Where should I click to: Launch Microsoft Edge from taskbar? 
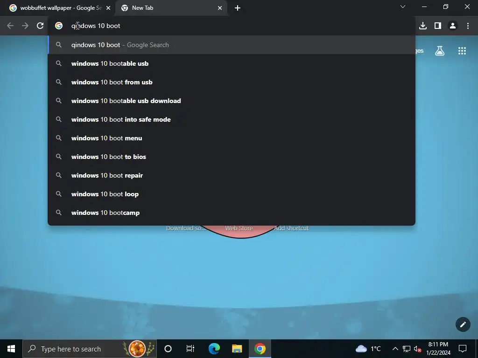pyautogui.click(x=214, y=349)
